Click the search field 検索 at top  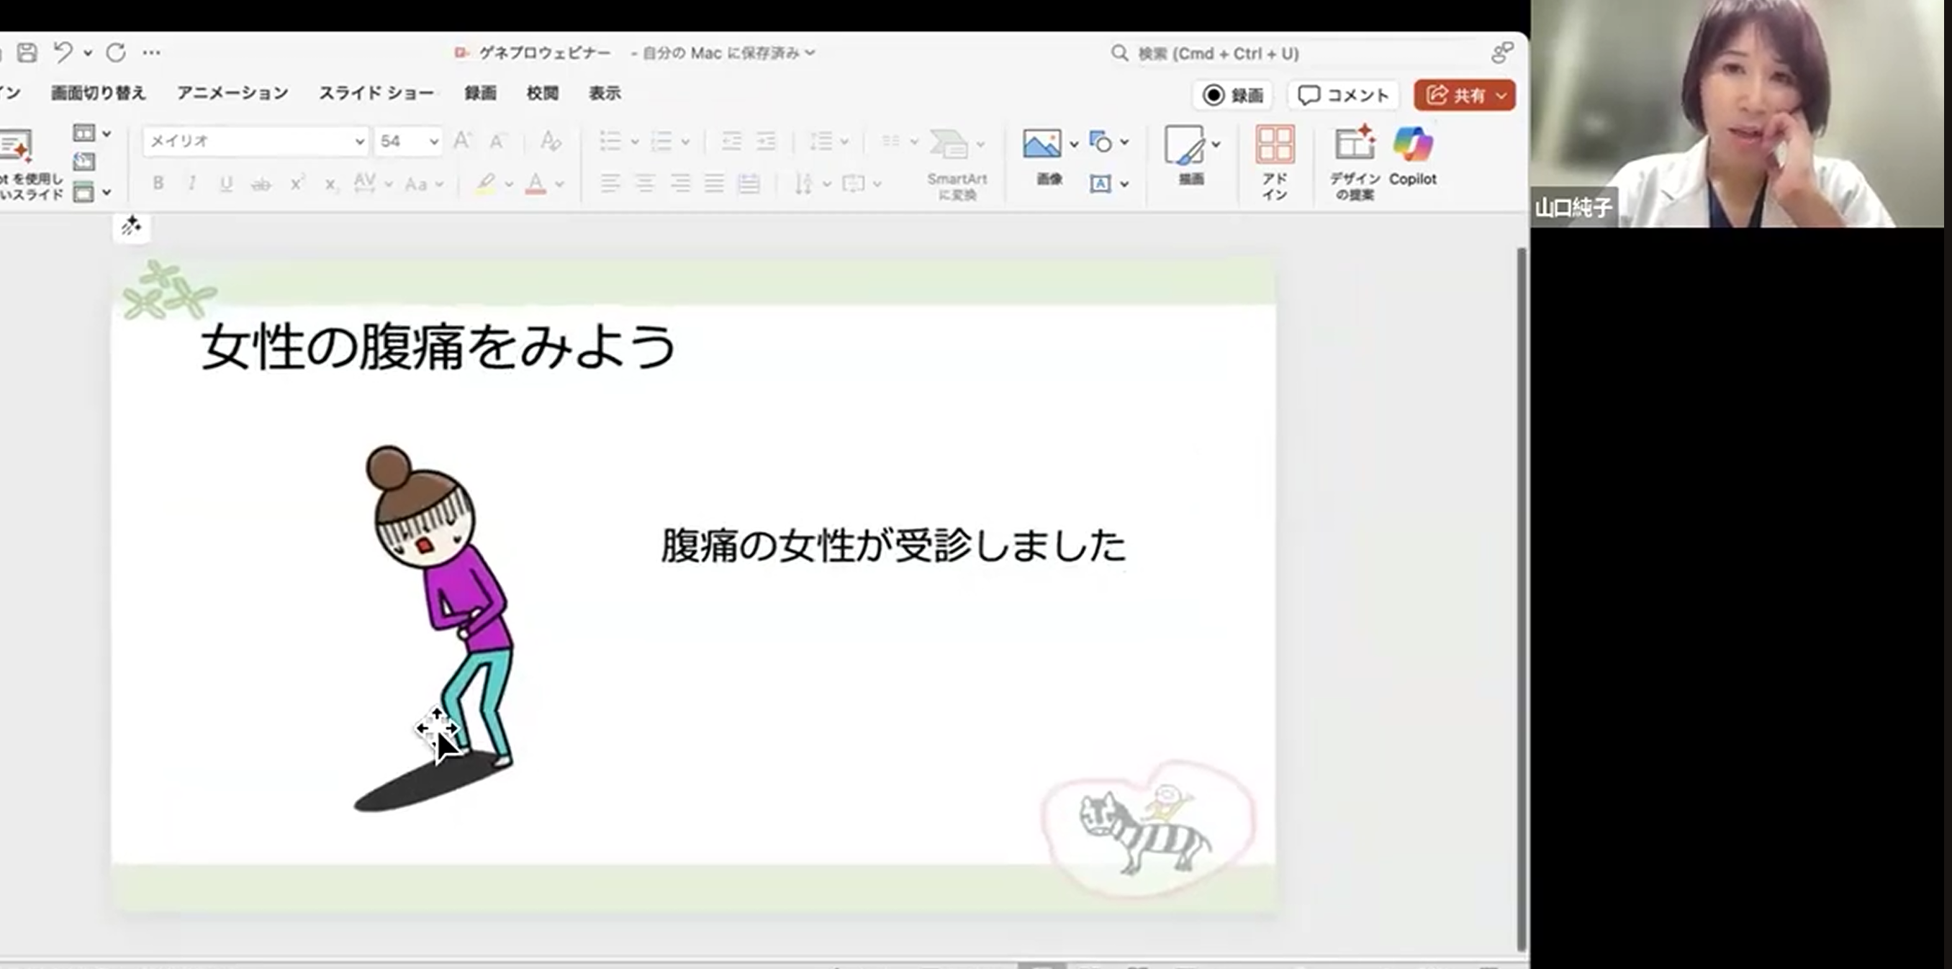(1219, 54)
